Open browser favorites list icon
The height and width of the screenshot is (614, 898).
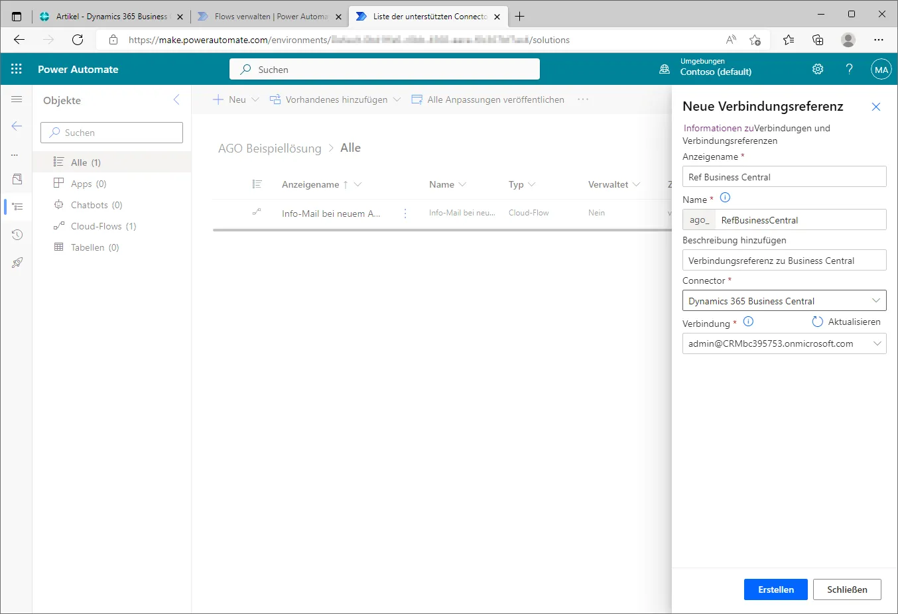tap(789, 40)
